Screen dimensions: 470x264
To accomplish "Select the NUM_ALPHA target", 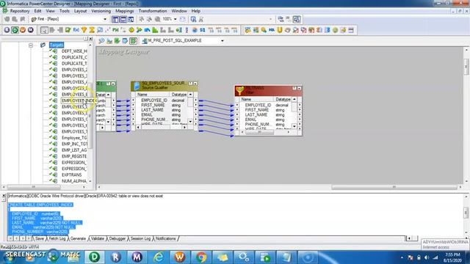I will [74, 181].
